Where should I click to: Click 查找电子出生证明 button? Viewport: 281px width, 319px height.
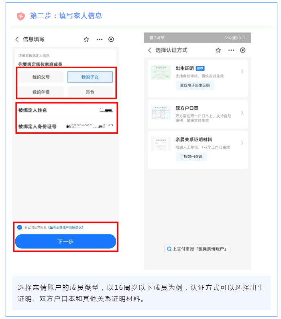tap(195, 85)
